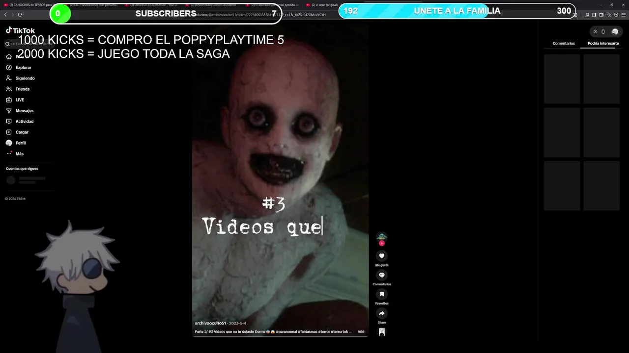The width and height of the screenshot is (629, 353).
Task: Click the TikTok logo
Action: pyautogui.click(x=20, y=30)
